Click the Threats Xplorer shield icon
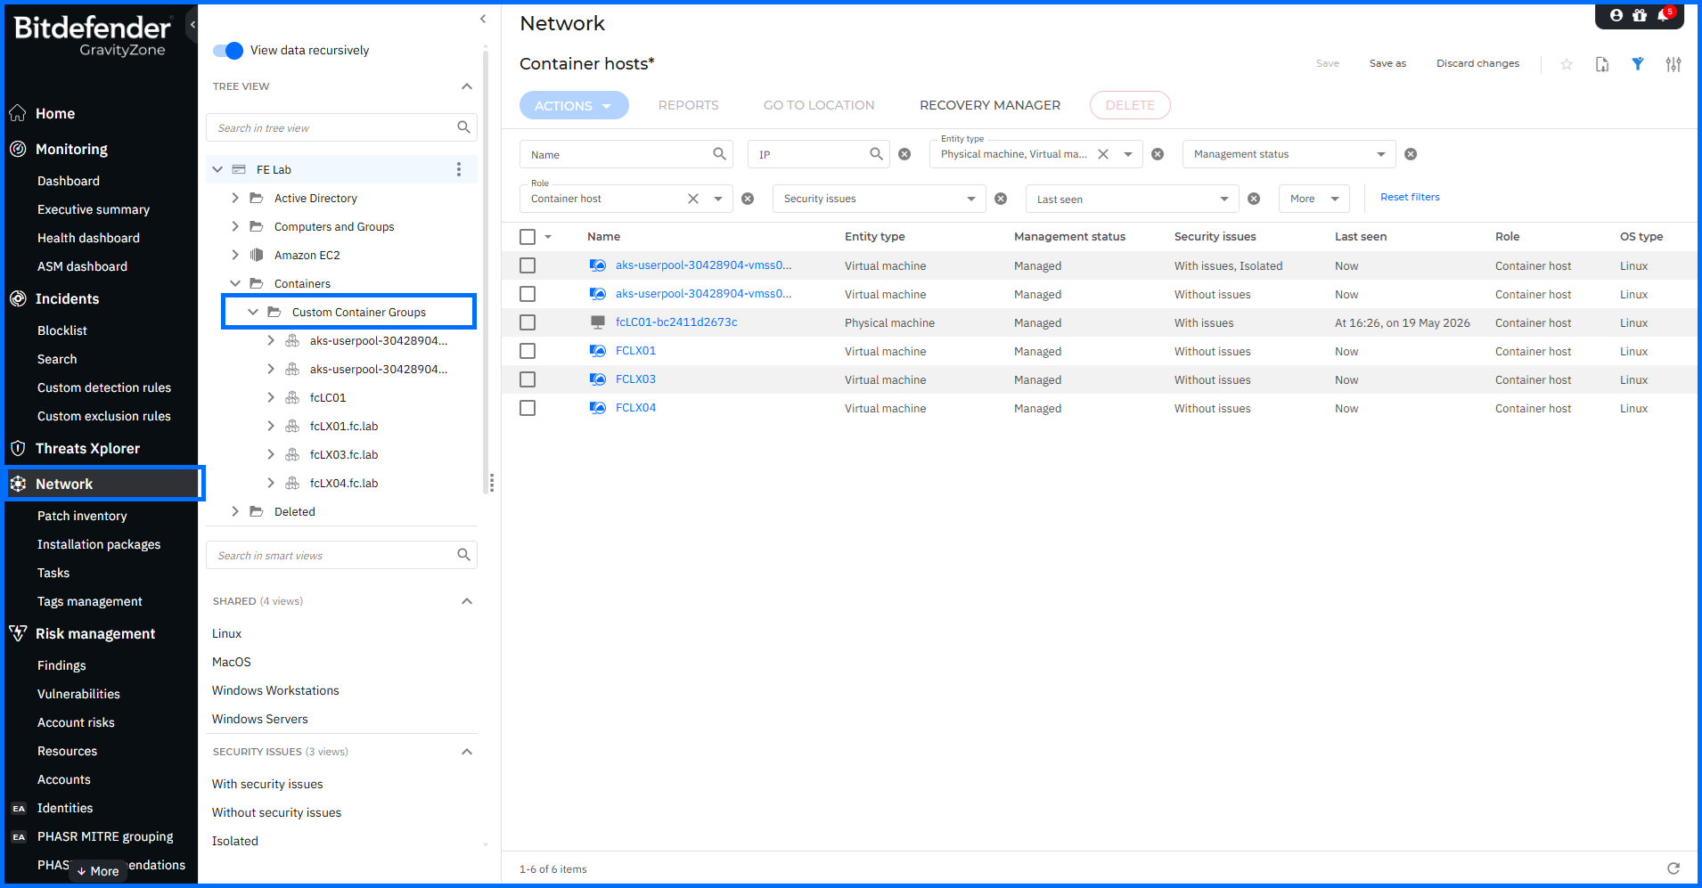The height and width of the screenshot is (888, 1702). 18,448
